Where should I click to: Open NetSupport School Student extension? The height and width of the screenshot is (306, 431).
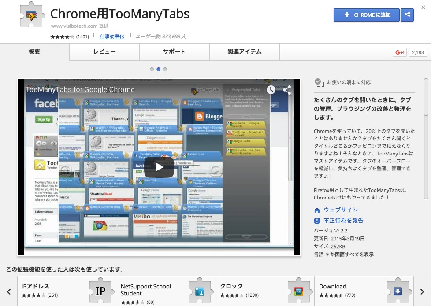coord(166,291)
